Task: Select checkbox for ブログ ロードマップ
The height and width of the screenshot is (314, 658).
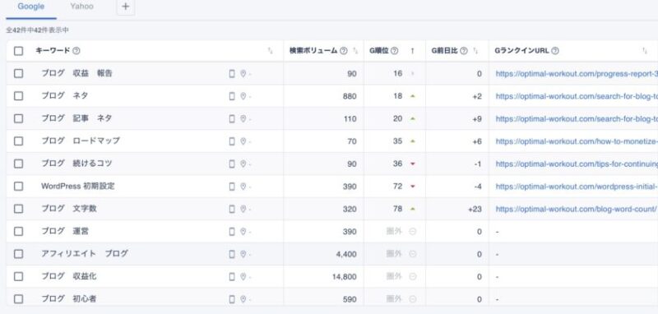Action: pyautogui.click(x=18, y=141)
